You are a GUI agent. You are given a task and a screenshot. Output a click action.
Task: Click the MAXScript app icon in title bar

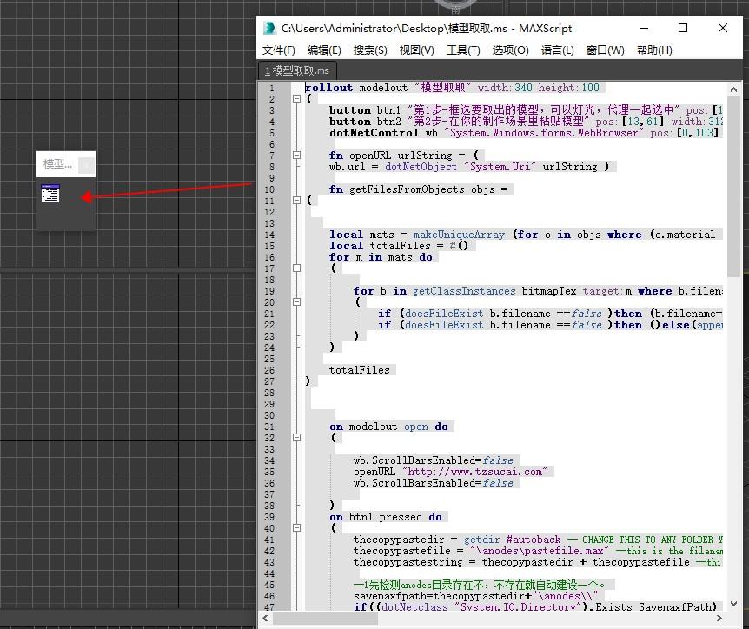pyautogui.click(x=270, y=29)
